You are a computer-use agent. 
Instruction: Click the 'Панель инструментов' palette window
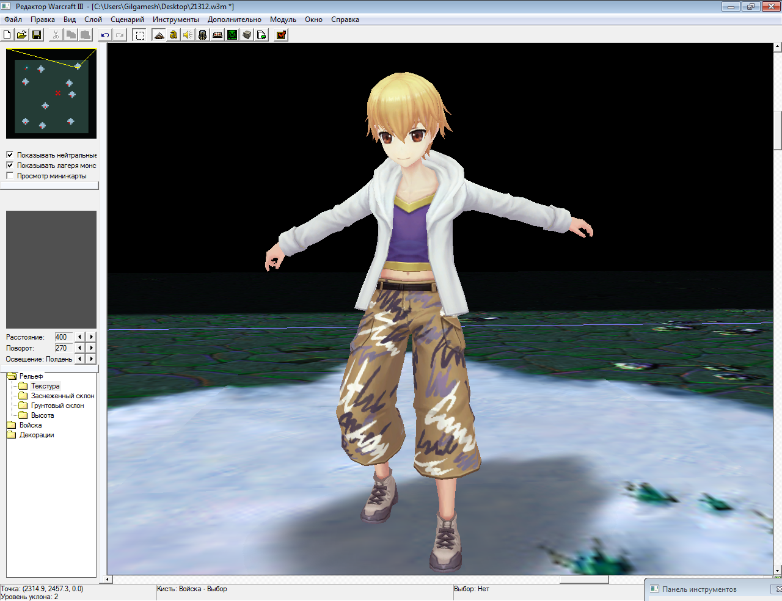tap(712, 589)
